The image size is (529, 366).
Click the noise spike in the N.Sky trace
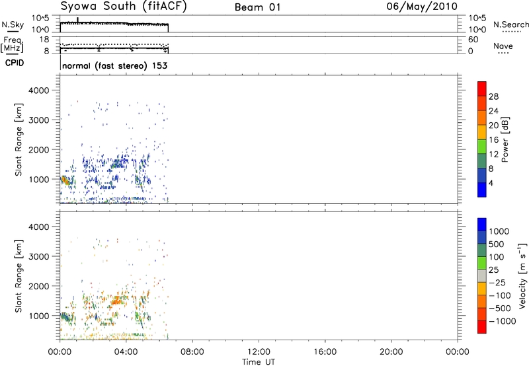(x=78, y=20)
